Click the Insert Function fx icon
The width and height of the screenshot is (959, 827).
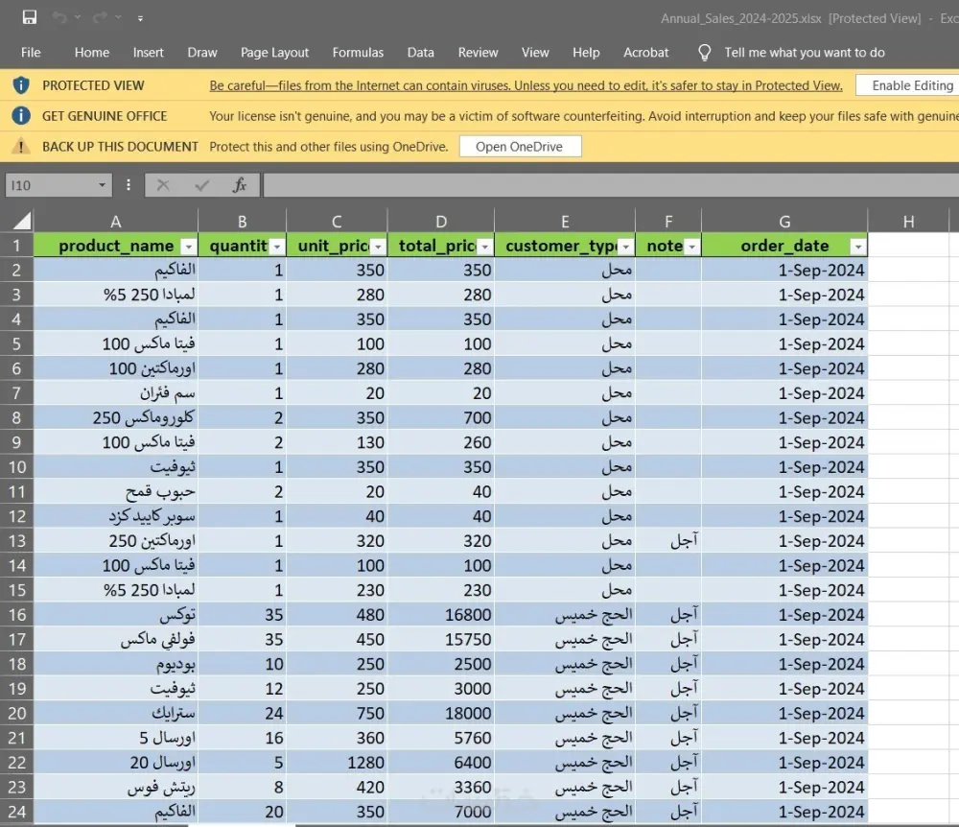tap(239, 185)
